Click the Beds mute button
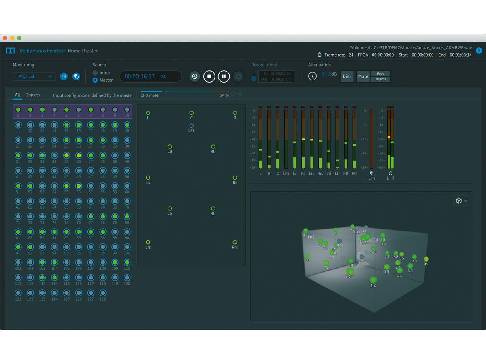This screenshot has height=364, width=486. (380, 74)
